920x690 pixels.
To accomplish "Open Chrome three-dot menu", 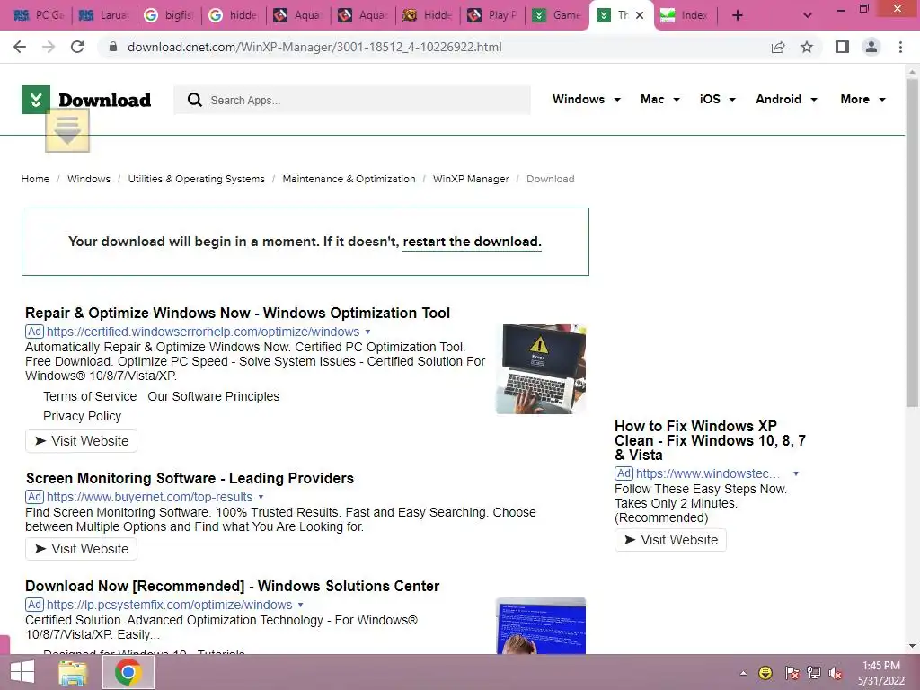I will click(x=900, y=47).
